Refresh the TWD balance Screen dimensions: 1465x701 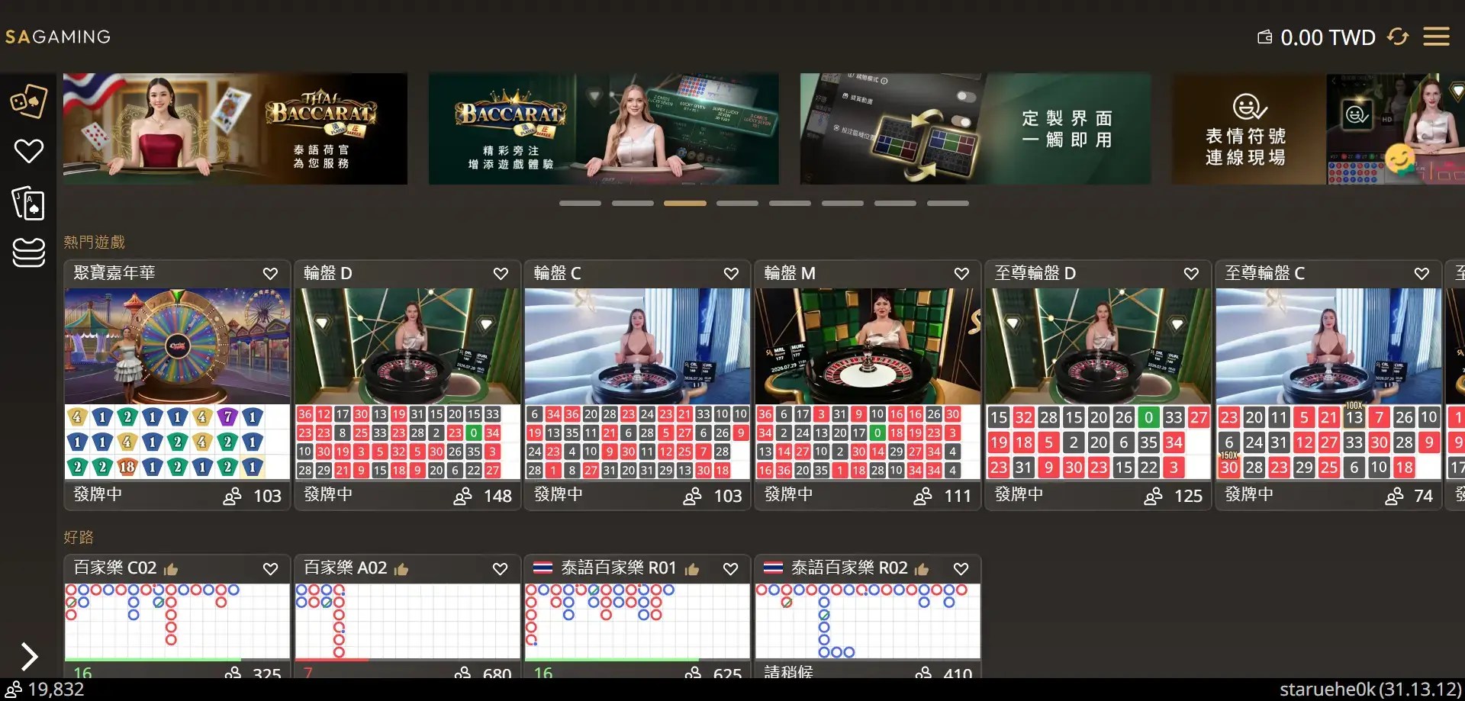tap(1398, 37)
